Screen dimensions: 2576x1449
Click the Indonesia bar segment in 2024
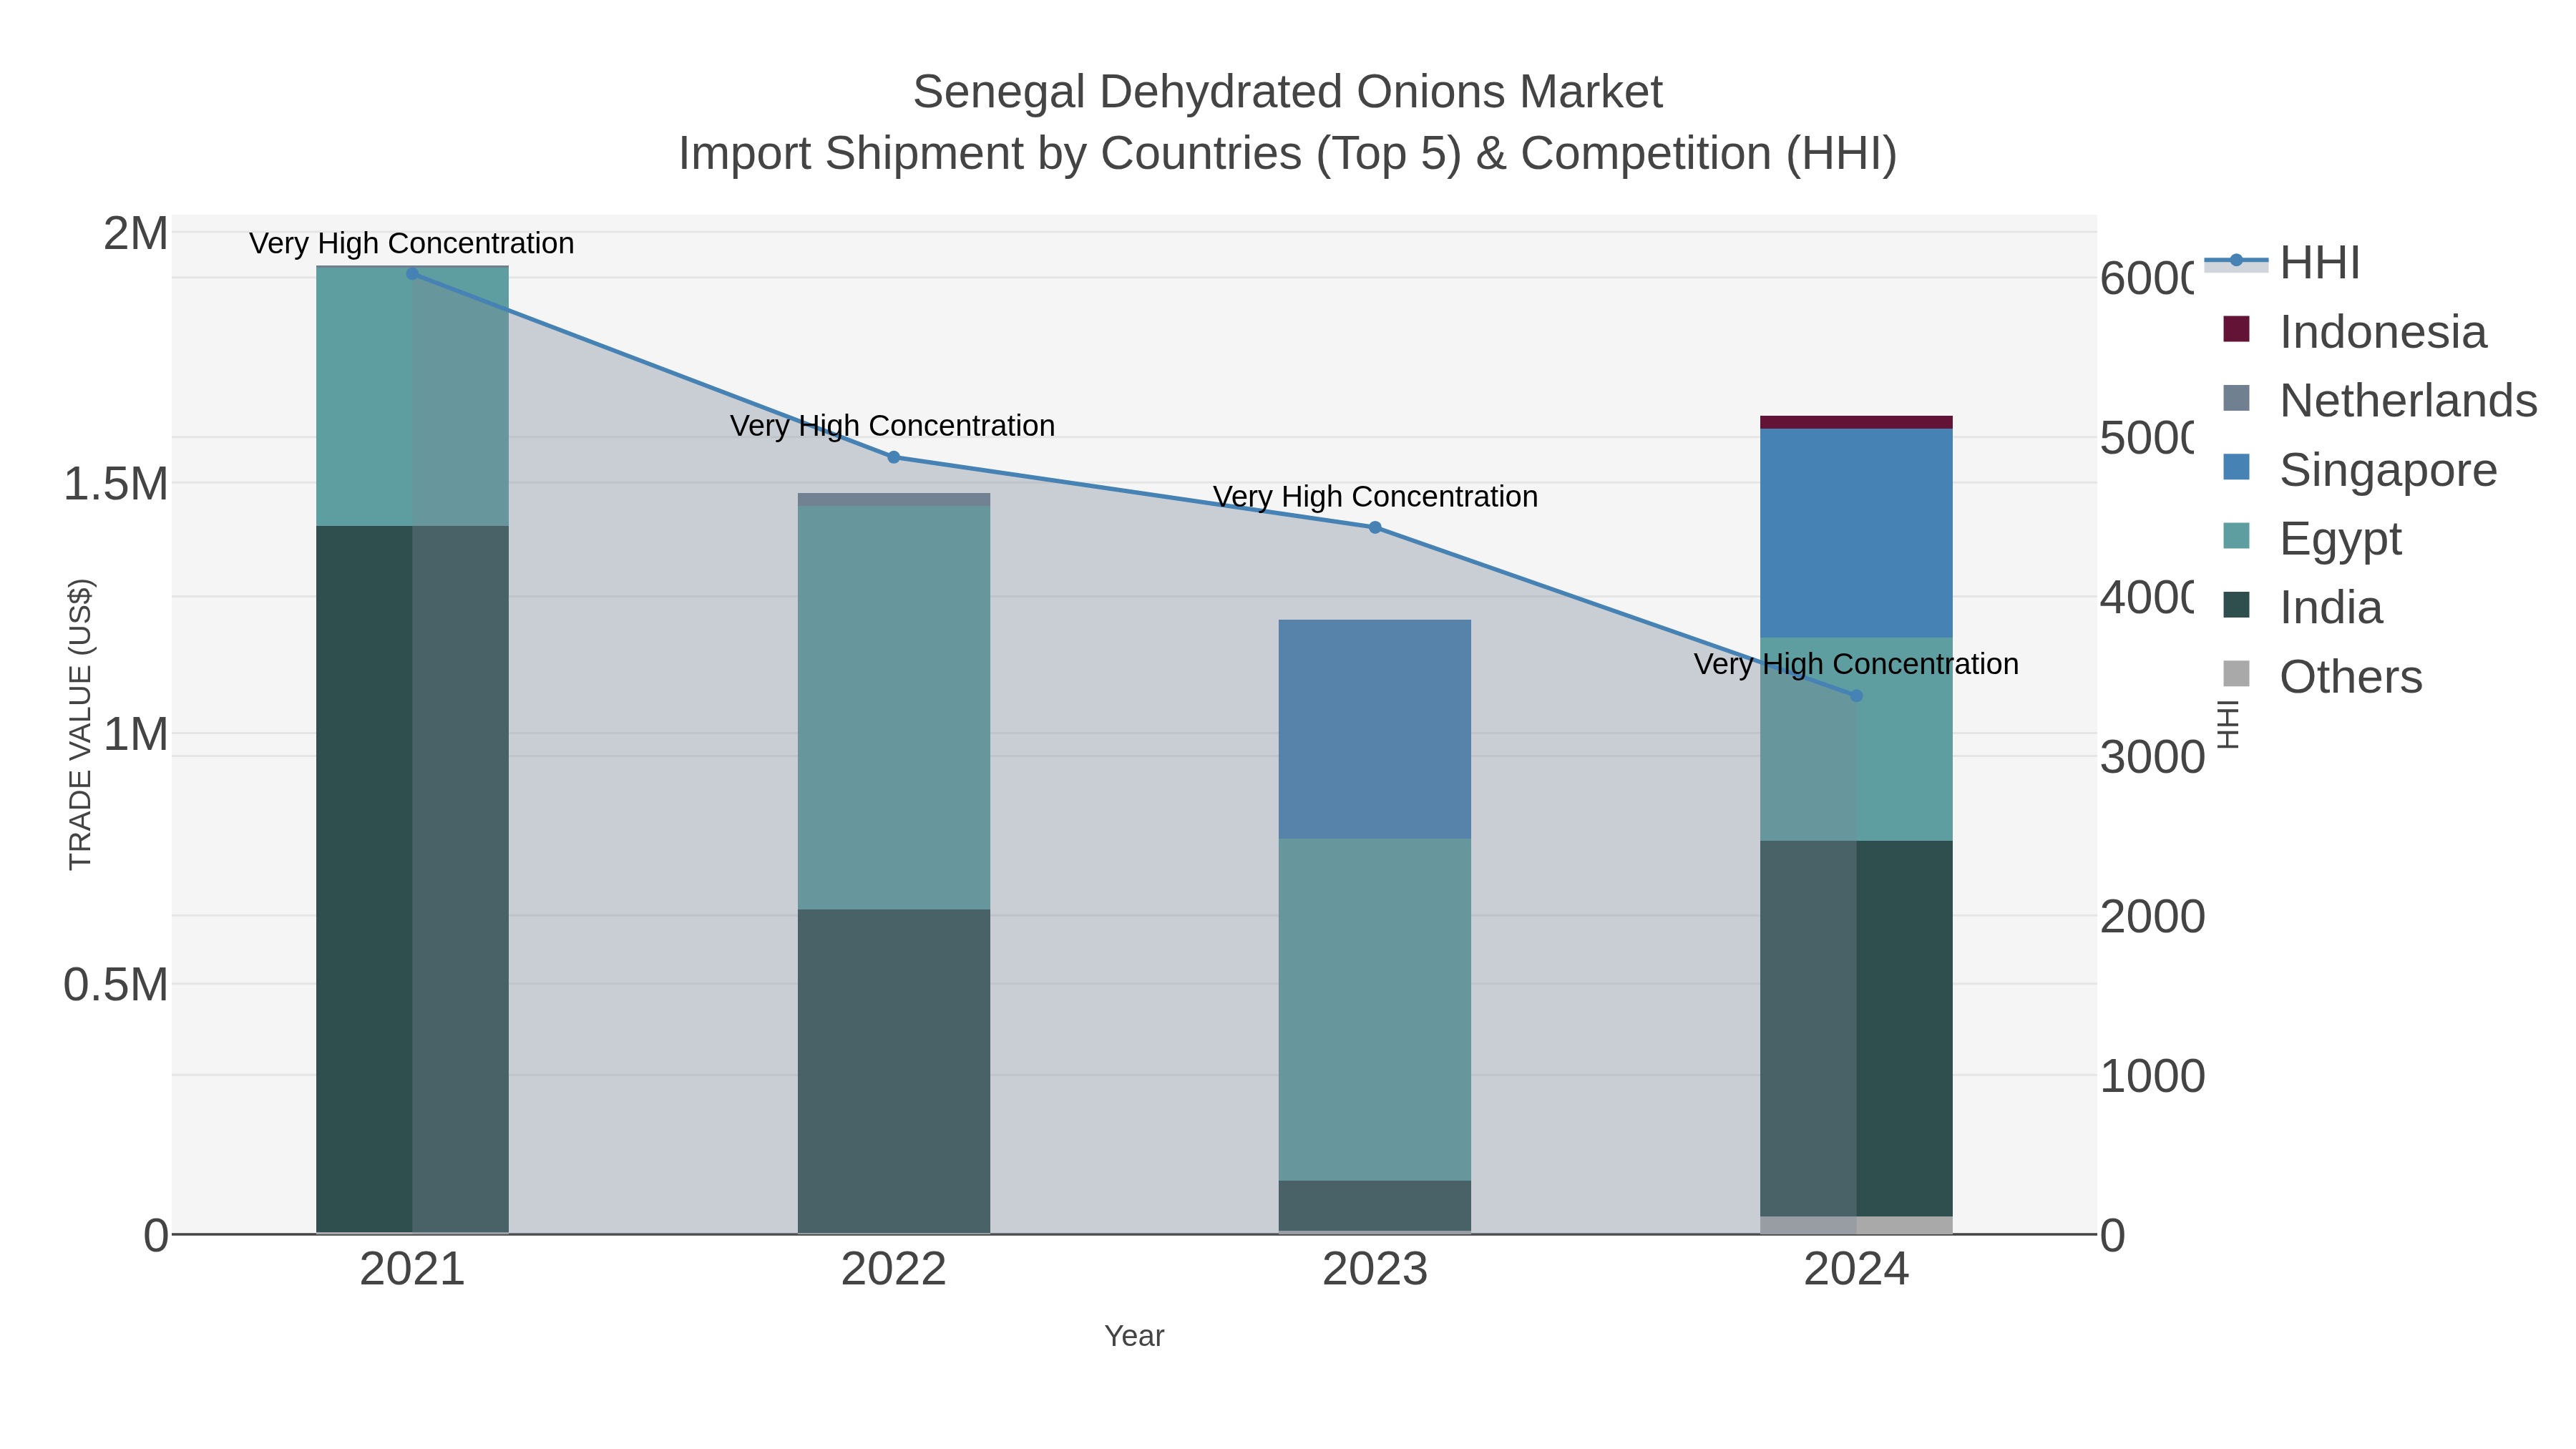[x=1857, y=422]
